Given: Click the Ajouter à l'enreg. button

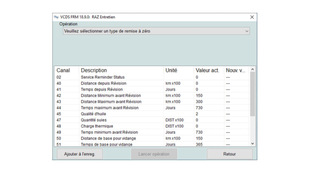Looking at the screenshot, I should coord(80,154).
